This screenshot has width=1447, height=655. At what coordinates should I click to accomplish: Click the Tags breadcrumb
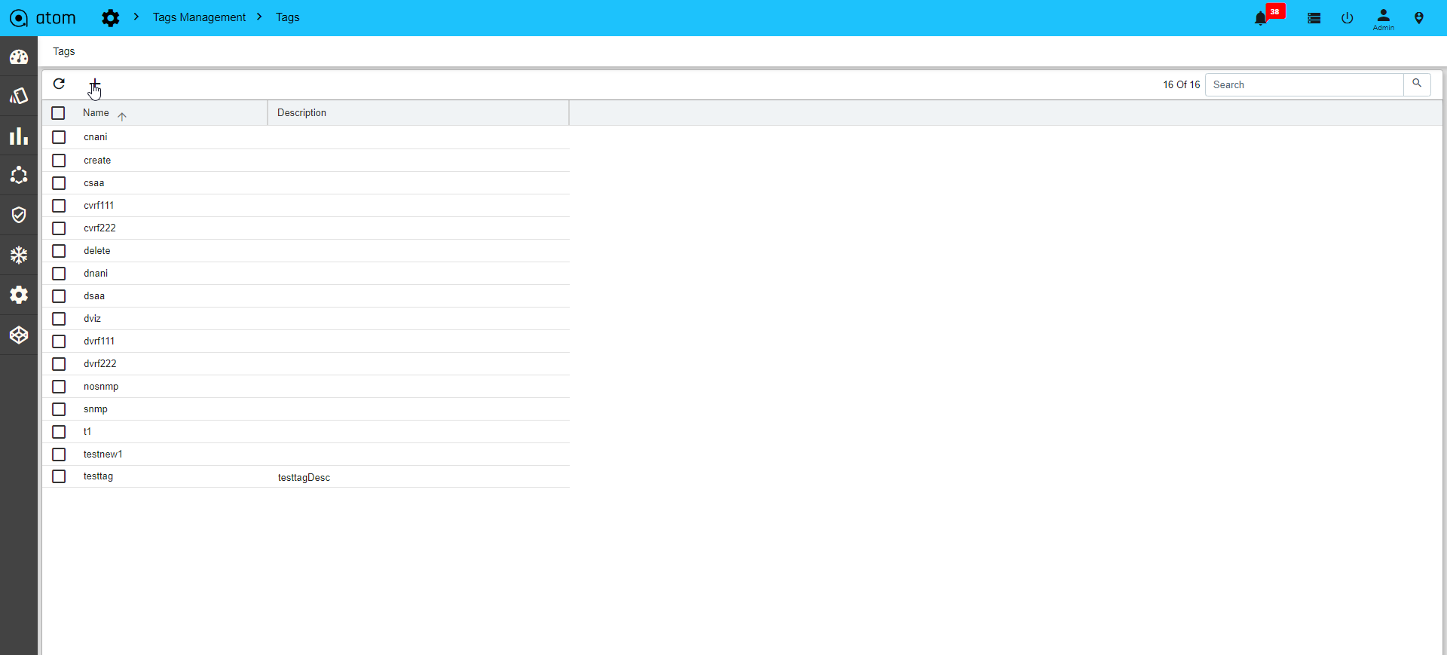coord(287,17)
